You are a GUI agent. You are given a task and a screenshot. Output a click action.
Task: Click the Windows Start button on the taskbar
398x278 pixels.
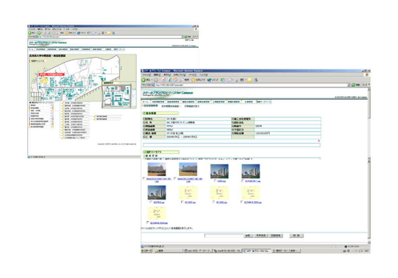(147, 251)
